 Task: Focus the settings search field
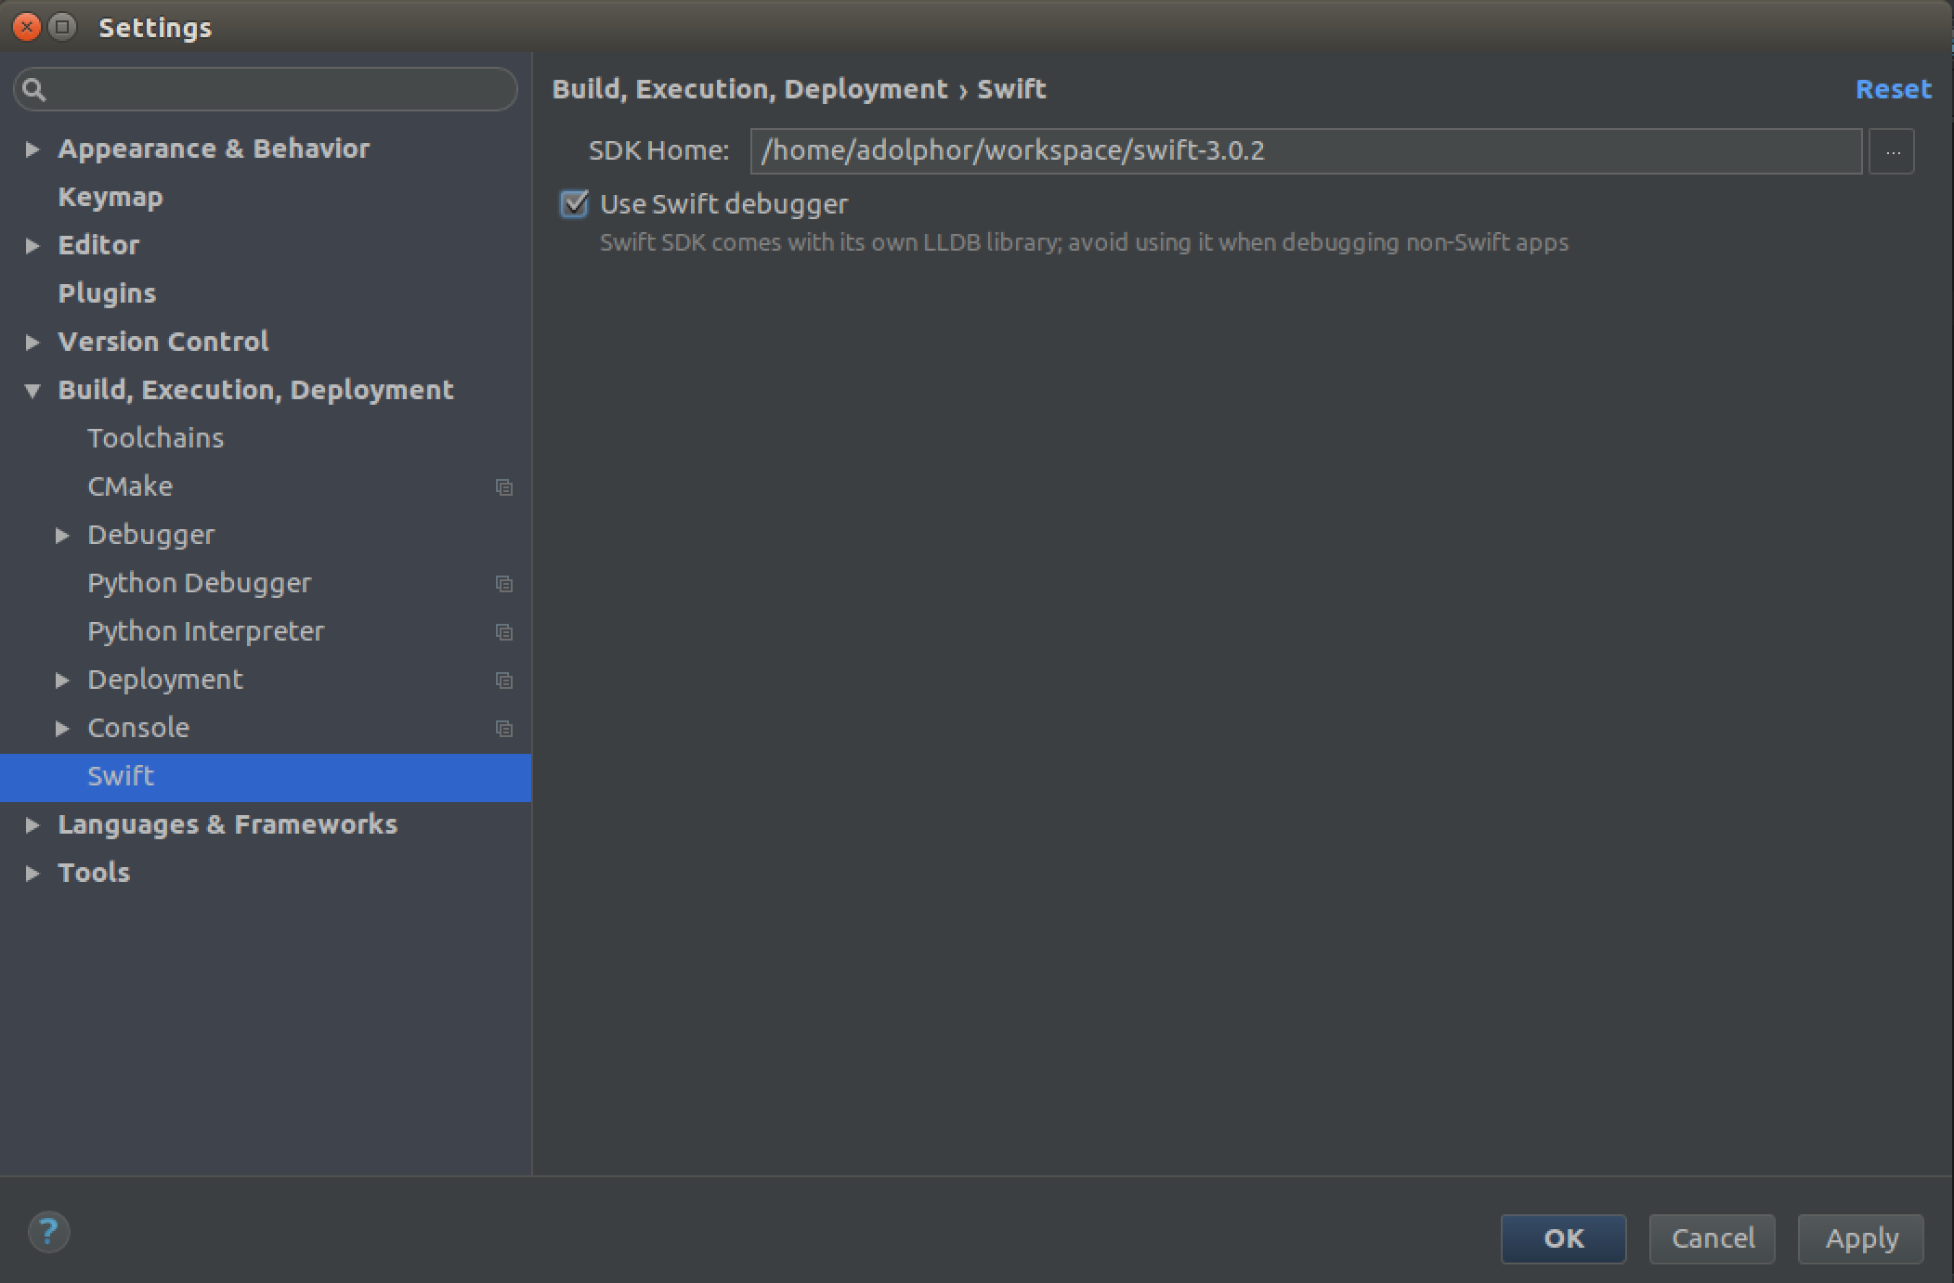266,89
